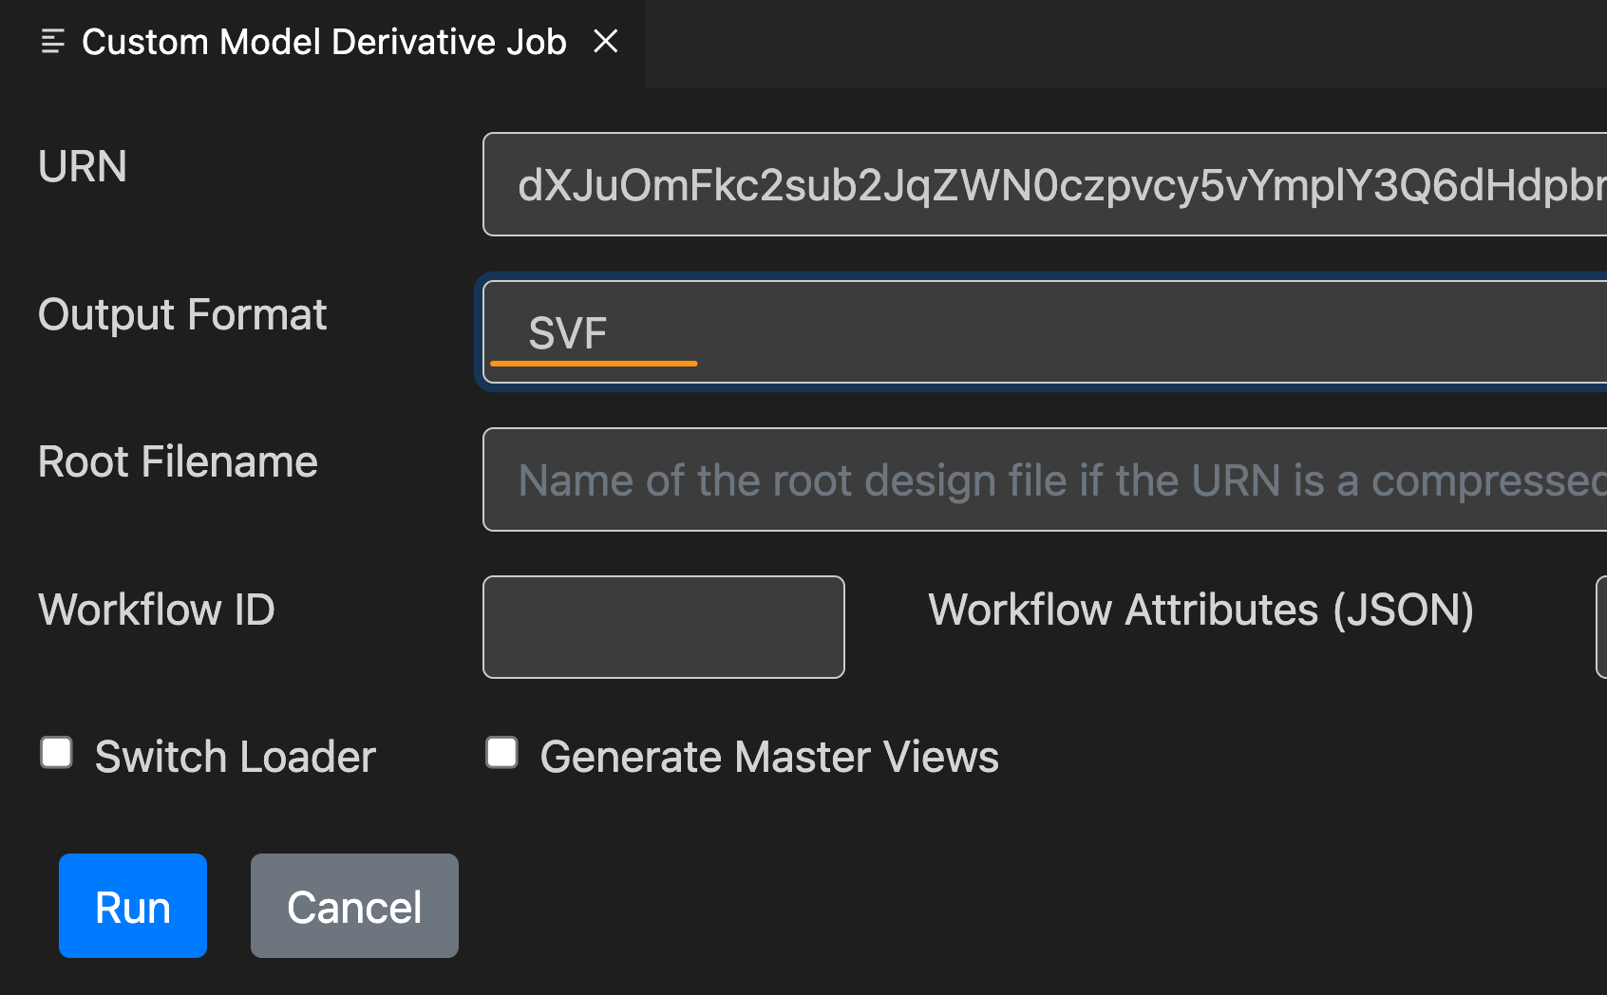The image size is (1607, 995).
Task: Check Generate Master Views
Action: pyautogui.click(x=501, y=752)
